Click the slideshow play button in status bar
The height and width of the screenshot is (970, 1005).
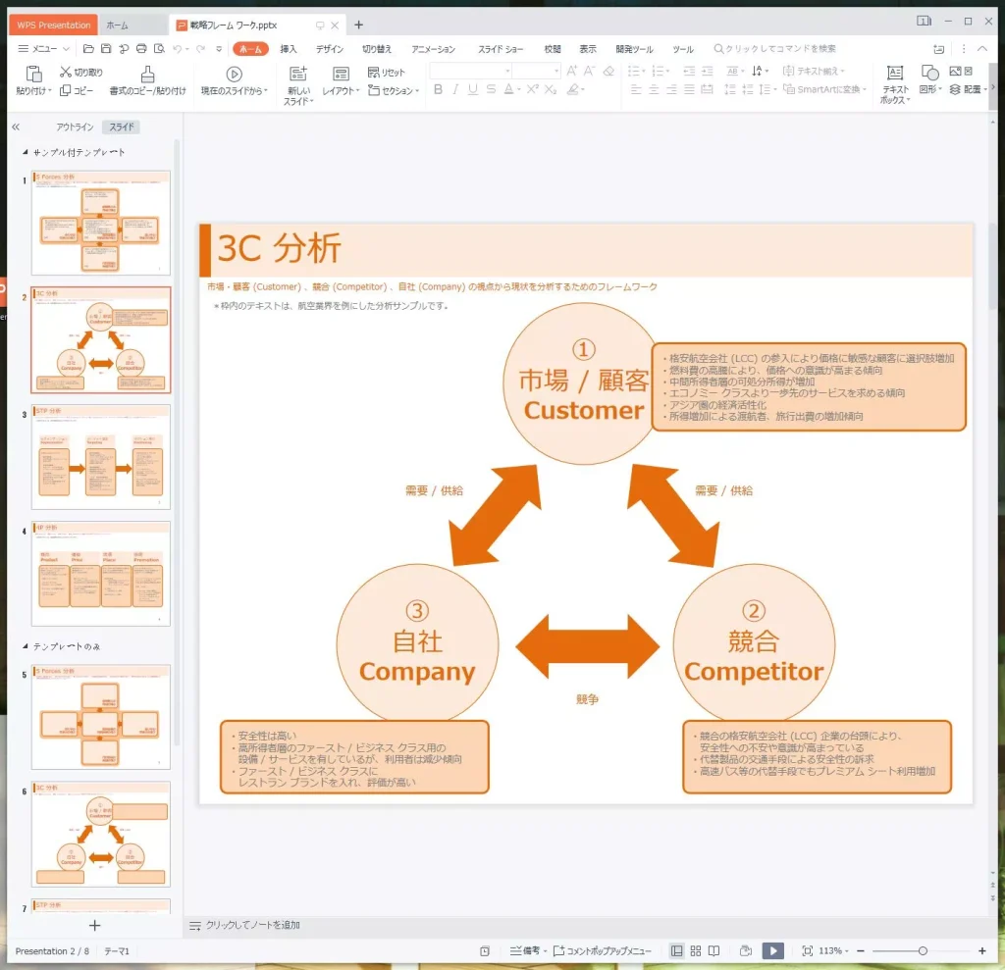click(x=773, y=950)
